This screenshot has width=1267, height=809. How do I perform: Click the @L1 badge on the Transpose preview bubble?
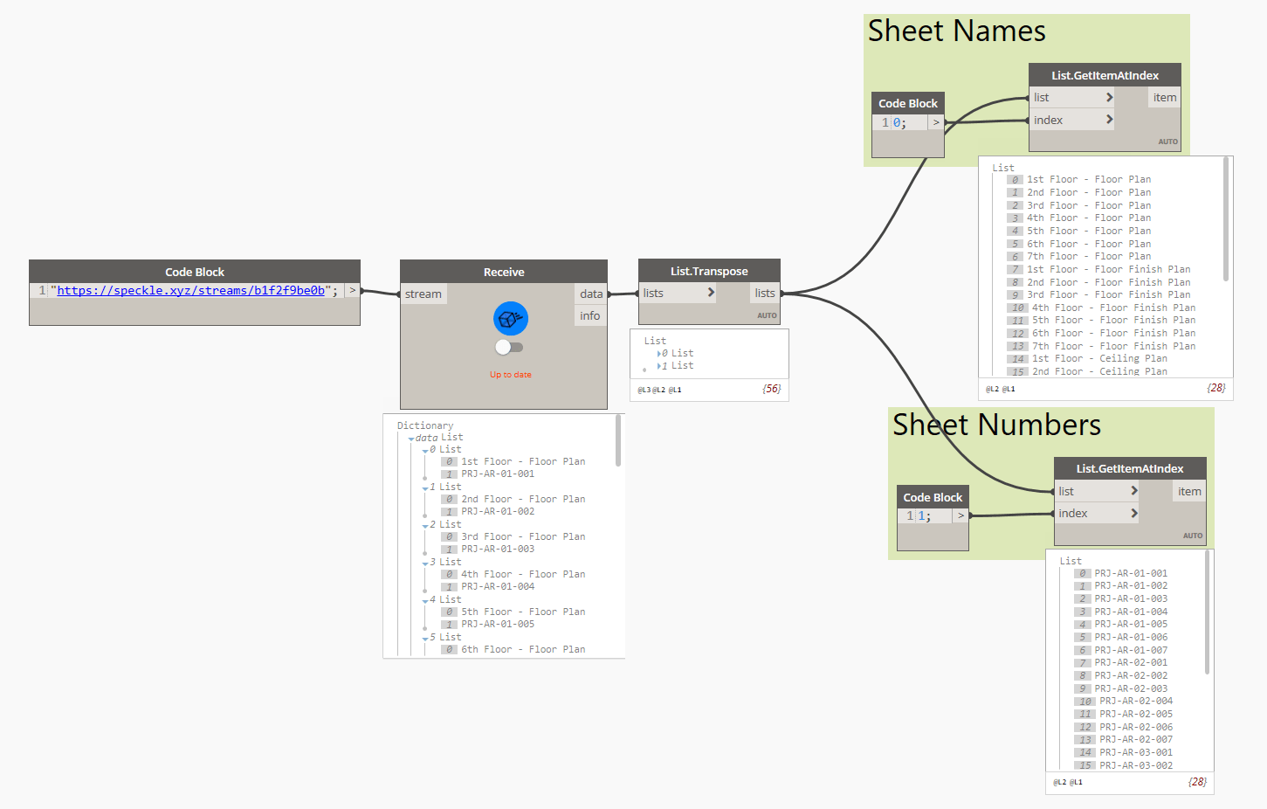(673, 389)
